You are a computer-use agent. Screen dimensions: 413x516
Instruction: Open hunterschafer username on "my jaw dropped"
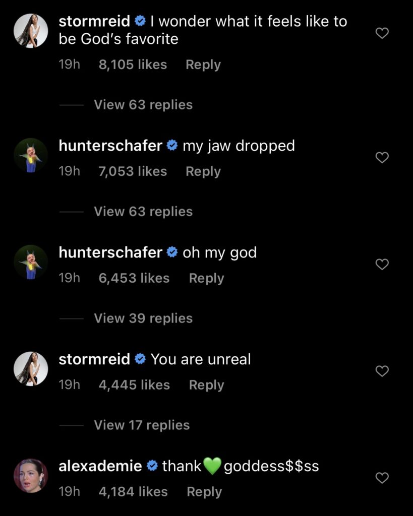110,146
